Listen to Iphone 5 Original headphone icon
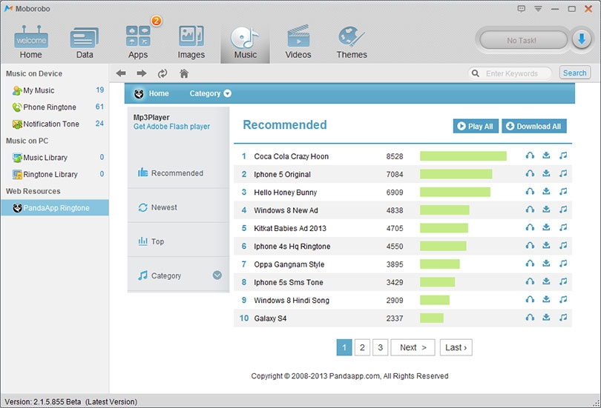The image size is (601, 408). tap(530, 173)
